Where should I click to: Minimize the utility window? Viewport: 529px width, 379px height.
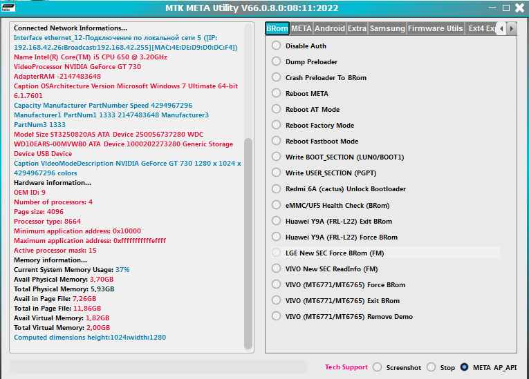494,8
